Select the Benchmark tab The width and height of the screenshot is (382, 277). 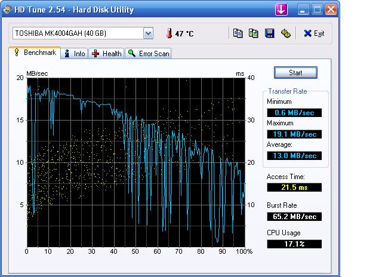tap(35, 53)
